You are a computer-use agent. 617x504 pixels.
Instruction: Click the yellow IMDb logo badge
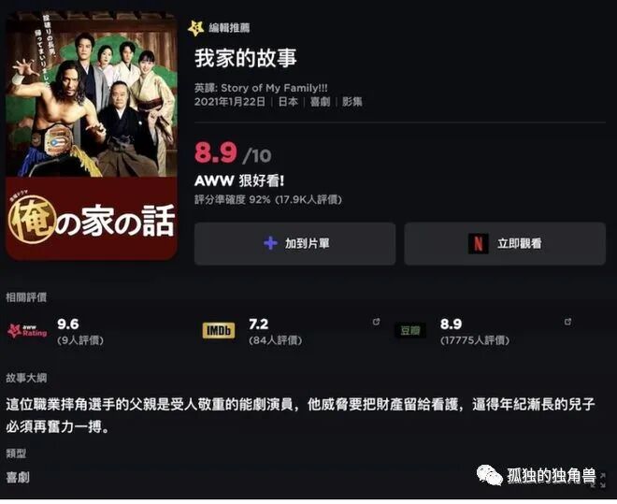click(x=219, y=330)
